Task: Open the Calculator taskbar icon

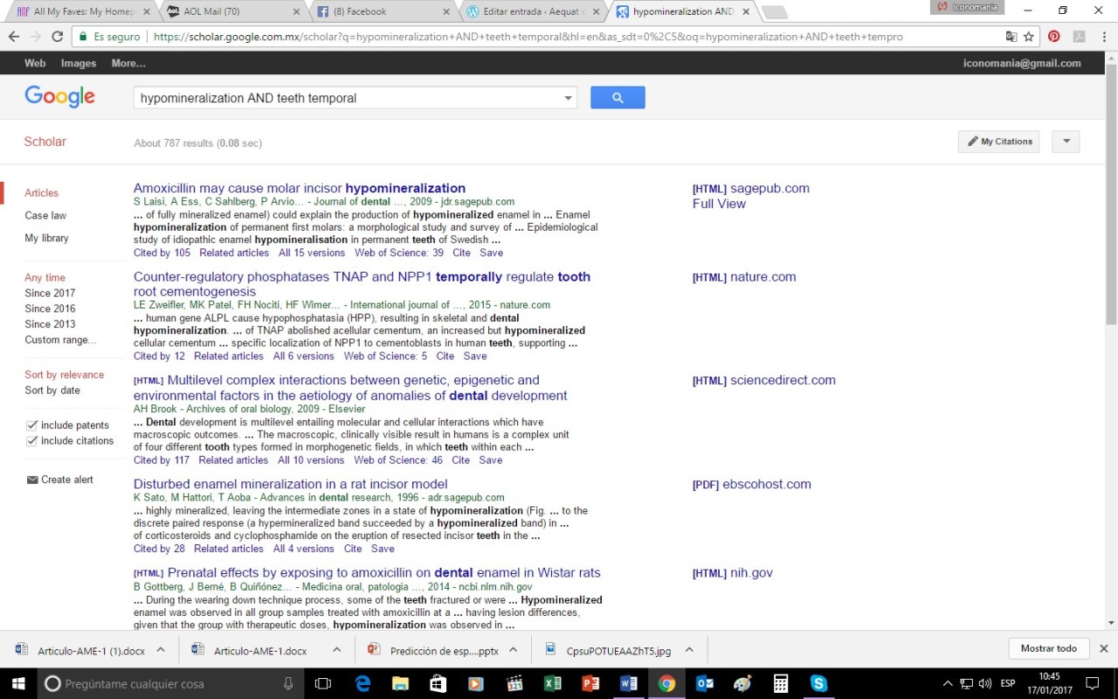Action: (781, 683)
